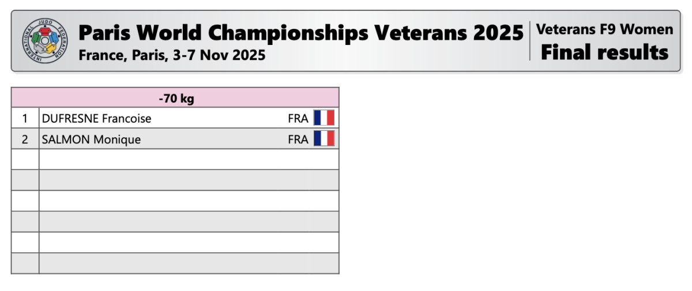The image size is (692, 291).
Task: Click the rank 1 cell
Action: pyautogui.click(x=25, y=119)
